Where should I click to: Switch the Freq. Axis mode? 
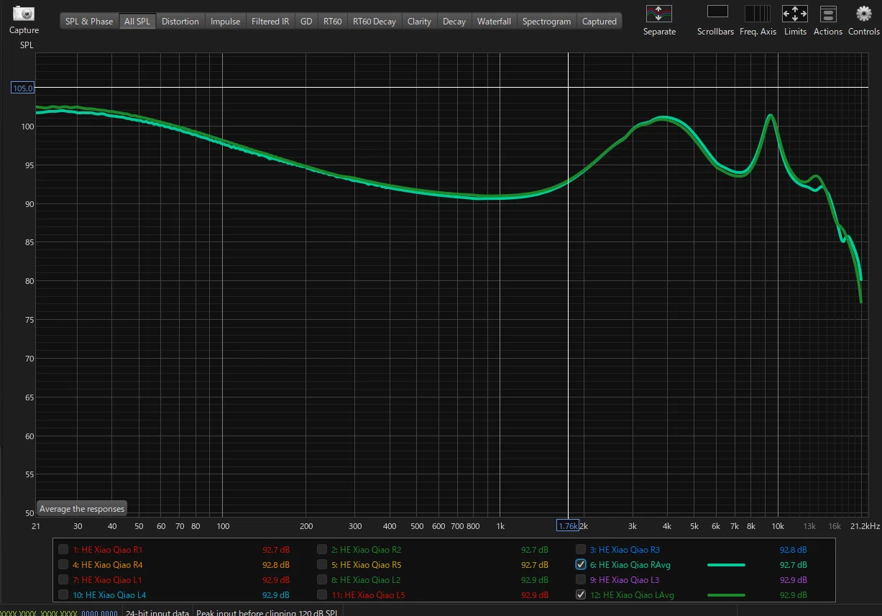point(758,13)
